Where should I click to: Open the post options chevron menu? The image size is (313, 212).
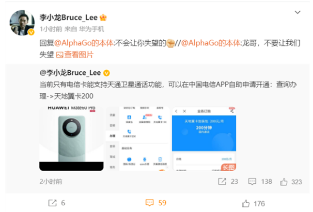[x=297, y=13]
